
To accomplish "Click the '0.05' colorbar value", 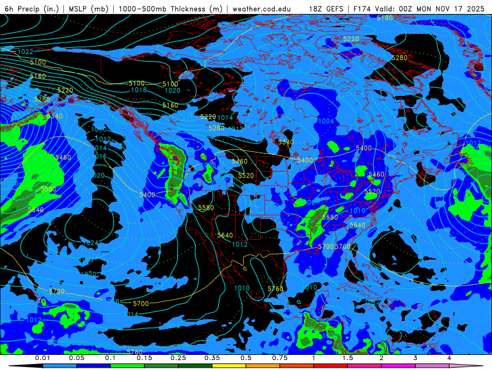I will 76,358.
